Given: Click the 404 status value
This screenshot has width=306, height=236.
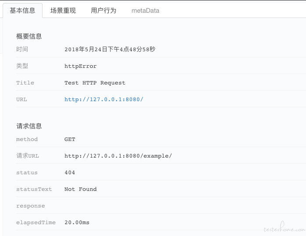Looking at the screenshot, I should click(x=70, y=173).
